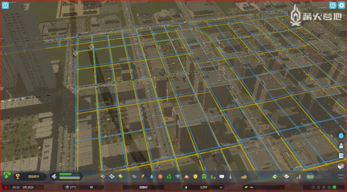Open the settings gear menu
Viewport: 347px width, 192px height.
click(x=342, y=5)
